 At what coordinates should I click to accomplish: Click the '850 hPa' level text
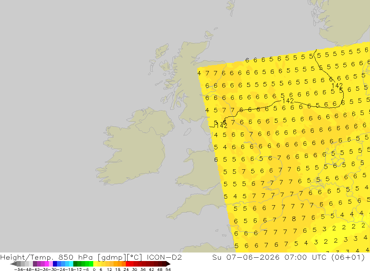click(75, 257)
